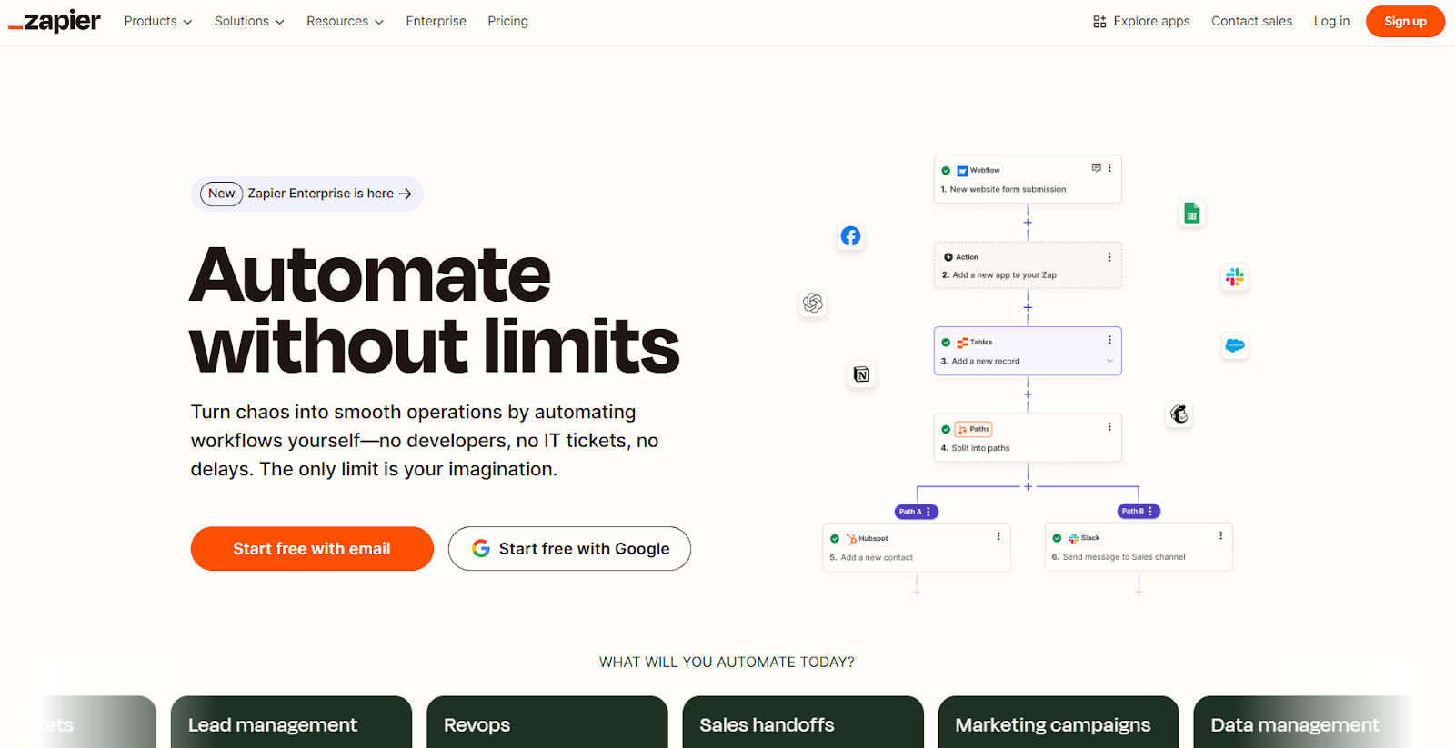The height and width of the screenshot is (748, 1455).
Task: Click the Webflow icon in step 1
Action: point(962,171)
